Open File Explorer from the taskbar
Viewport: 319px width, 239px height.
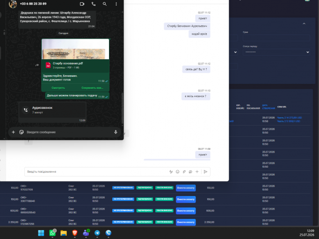[x=64, y=233]
